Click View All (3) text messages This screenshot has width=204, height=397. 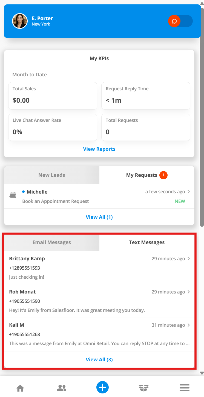click(x=99, y=360)
